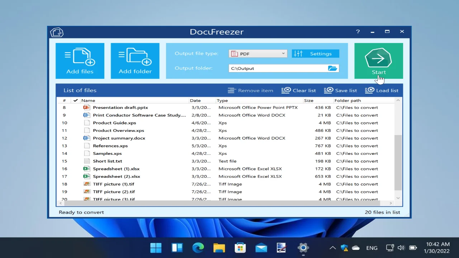
Task: Select the Product Overview.xps file icon
Action: coord(86,130)
